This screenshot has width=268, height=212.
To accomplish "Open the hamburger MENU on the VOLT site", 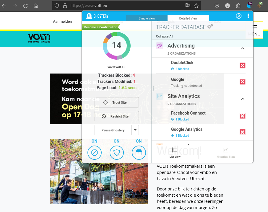I will pos(255,30).
